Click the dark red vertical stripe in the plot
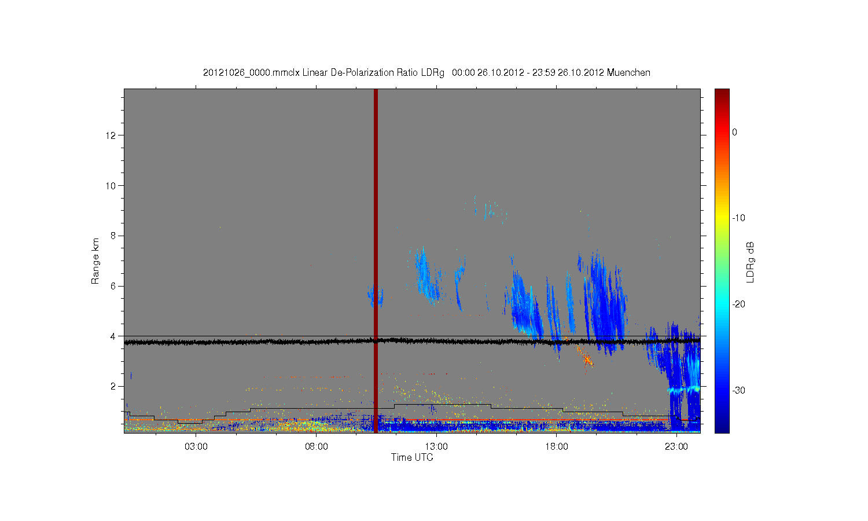The height and width of the screenshot is (521, 868). tap(376, 260)
